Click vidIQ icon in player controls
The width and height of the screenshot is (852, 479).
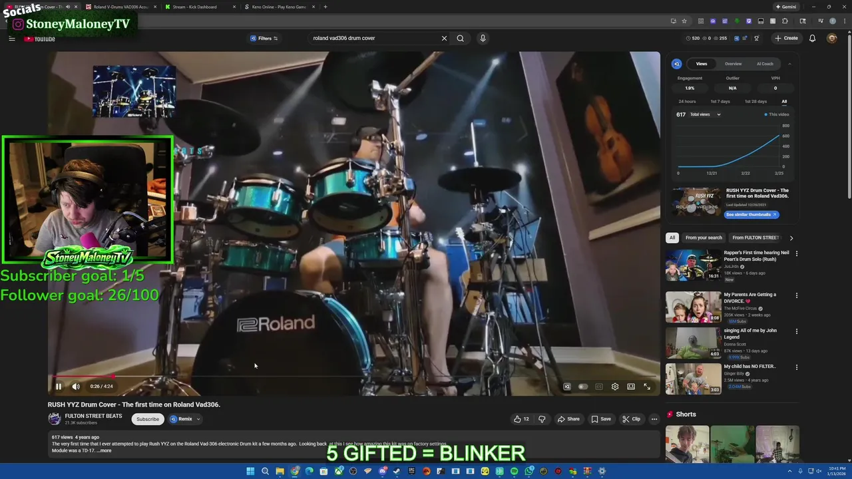tap(567, 387)
